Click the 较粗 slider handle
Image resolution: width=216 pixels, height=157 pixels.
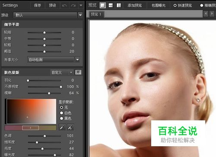tap(44, 45)
